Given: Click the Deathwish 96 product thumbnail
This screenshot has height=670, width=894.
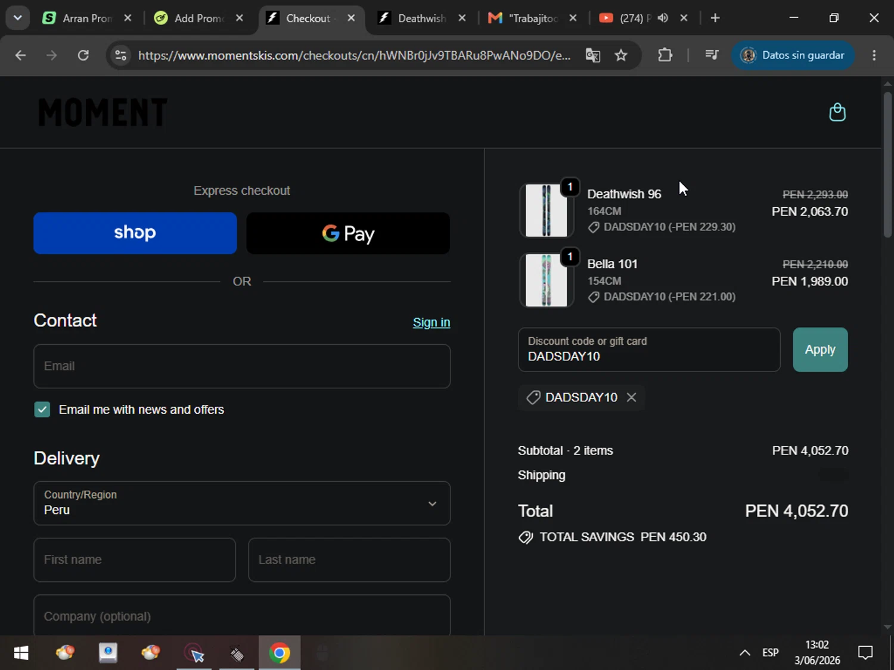Looking at the screenshot, I should [547, 210].
